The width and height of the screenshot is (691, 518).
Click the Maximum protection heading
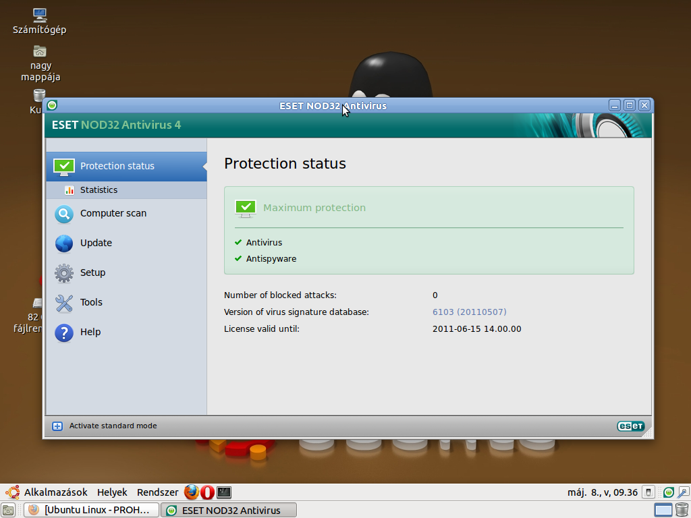314,208
